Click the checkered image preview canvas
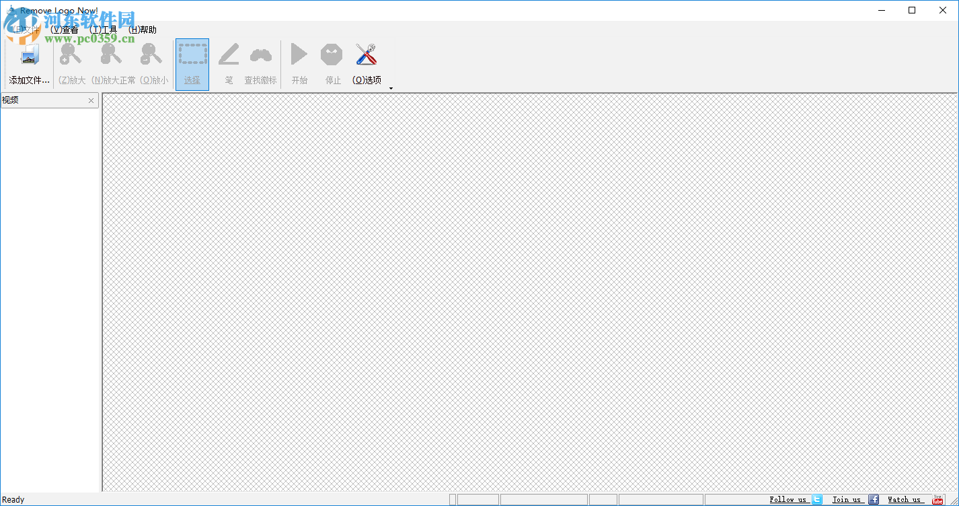 [x=530, y=292]
